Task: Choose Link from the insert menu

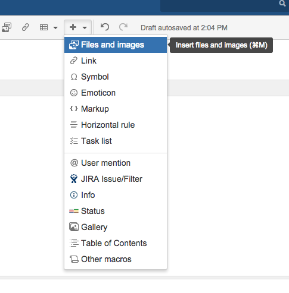Action: (x=116, y=61)
